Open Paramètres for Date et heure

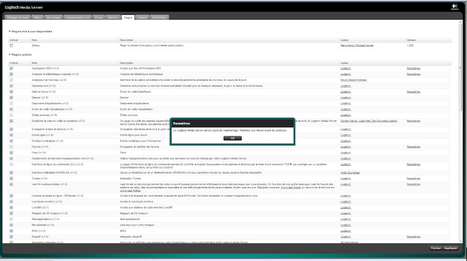click(x=413, y=92)
